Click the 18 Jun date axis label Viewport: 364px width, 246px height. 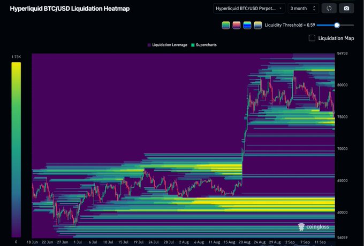[x=32, y=242]
